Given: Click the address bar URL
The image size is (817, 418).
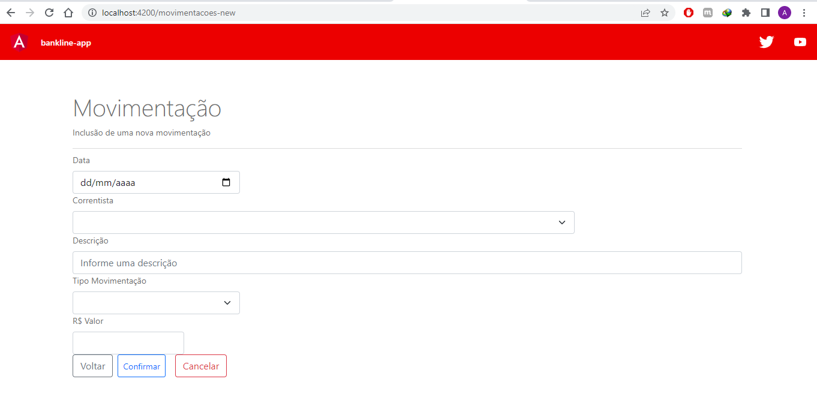Looking at the screenshot, I should pos(169,13).
